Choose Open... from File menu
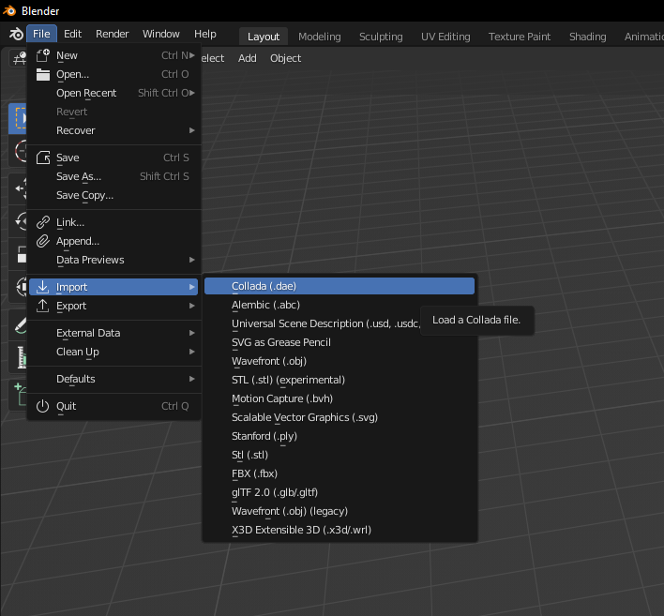Viewport: 664px width, 616px height. coord(113,74)
